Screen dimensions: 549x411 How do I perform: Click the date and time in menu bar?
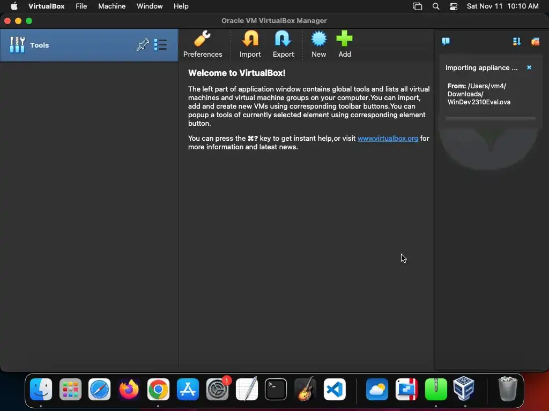(502, 6)
